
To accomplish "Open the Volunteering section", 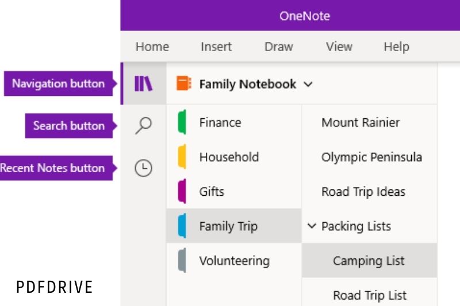I will pos(234,260).
